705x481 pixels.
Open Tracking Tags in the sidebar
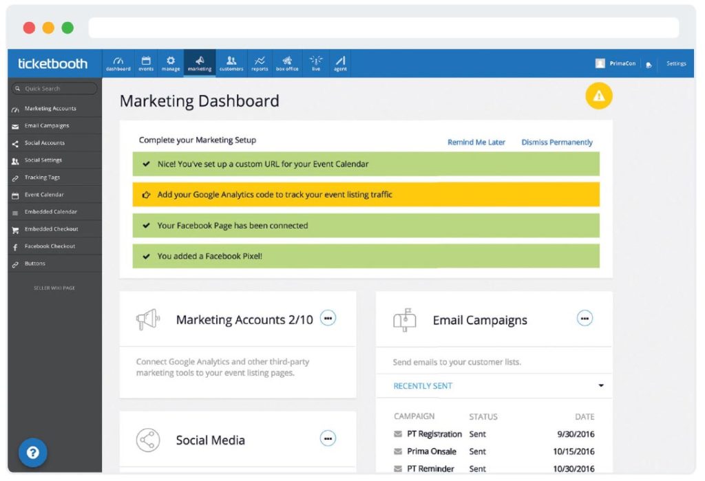pos(42,178)
